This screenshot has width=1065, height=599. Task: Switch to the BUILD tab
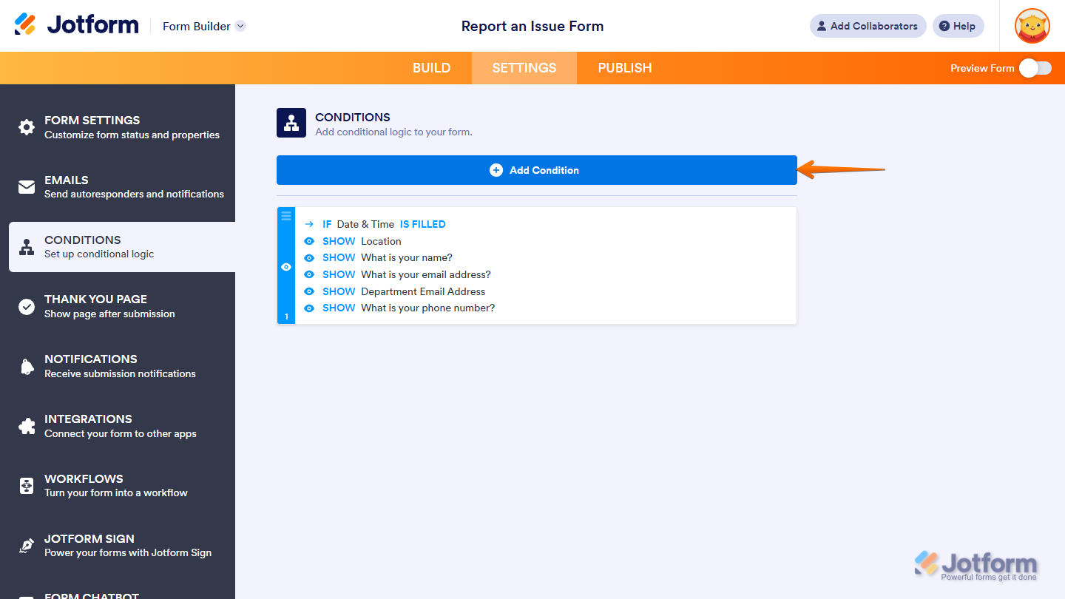coord(431,67)
